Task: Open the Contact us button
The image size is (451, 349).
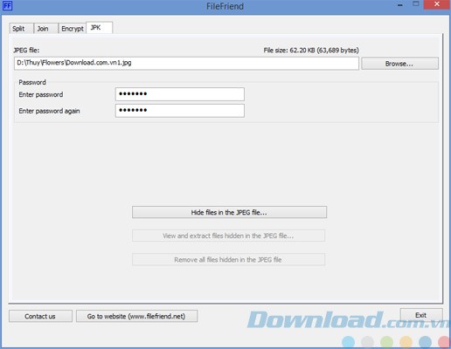Action: coord(40,316)
